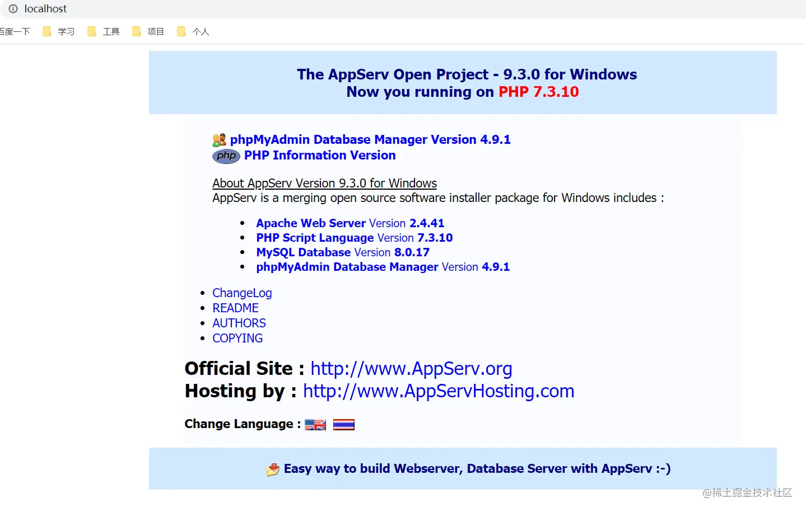Viewport: 806px width, 512px height.
Task: Open the 学习 bookmark folder
Action: (59, 32)
